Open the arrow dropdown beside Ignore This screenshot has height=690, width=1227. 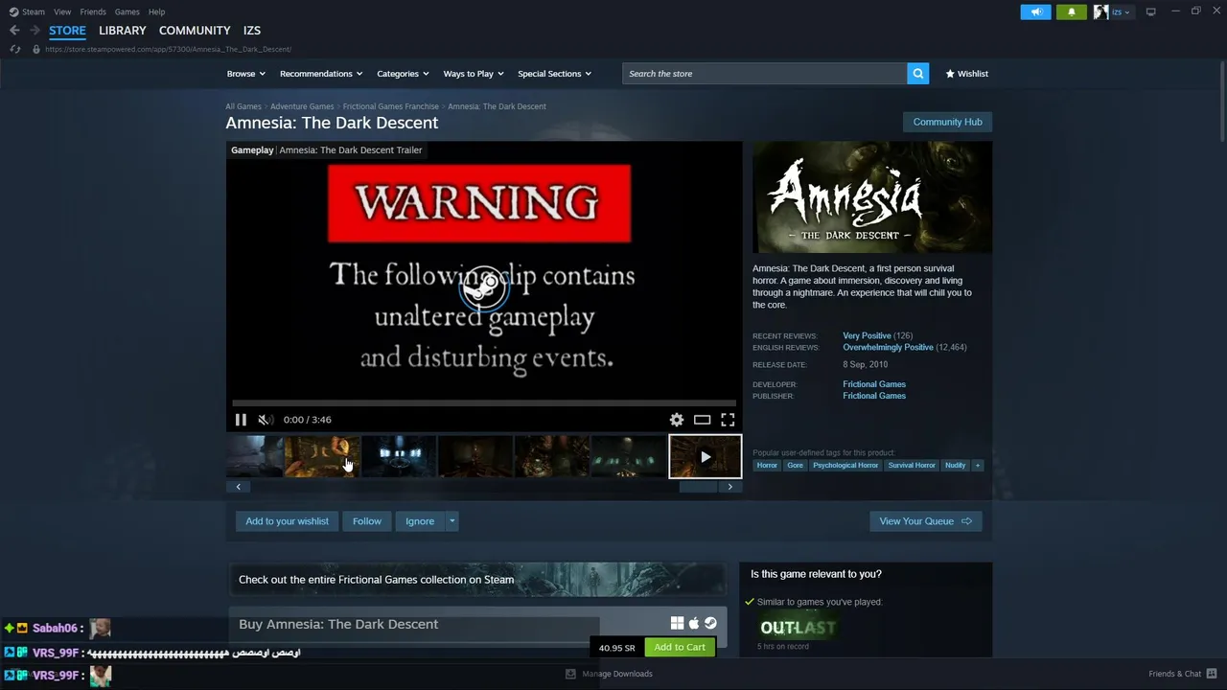pos(451,521)
